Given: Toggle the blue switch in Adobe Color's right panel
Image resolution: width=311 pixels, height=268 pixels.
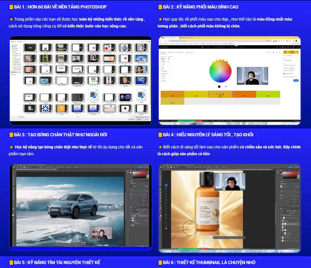Looking at the screenshot, I should click(285, 74).
